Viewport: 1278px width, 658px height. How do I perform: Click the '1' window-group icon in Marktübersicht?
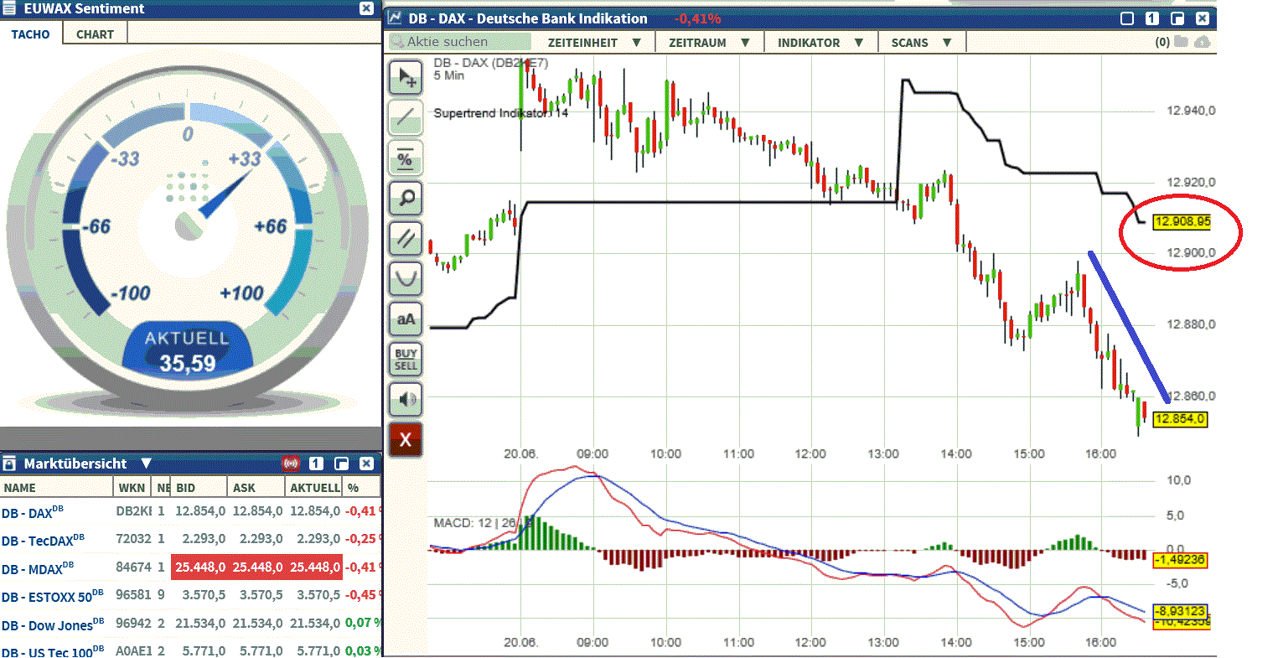316,464
